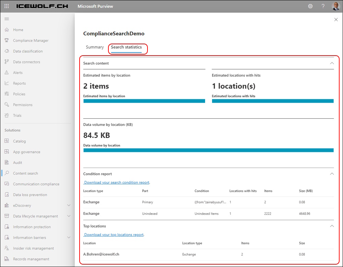The width and height of the screenshot is (343, 267).
Task: Download your top locations report
Action: point(114,235)
